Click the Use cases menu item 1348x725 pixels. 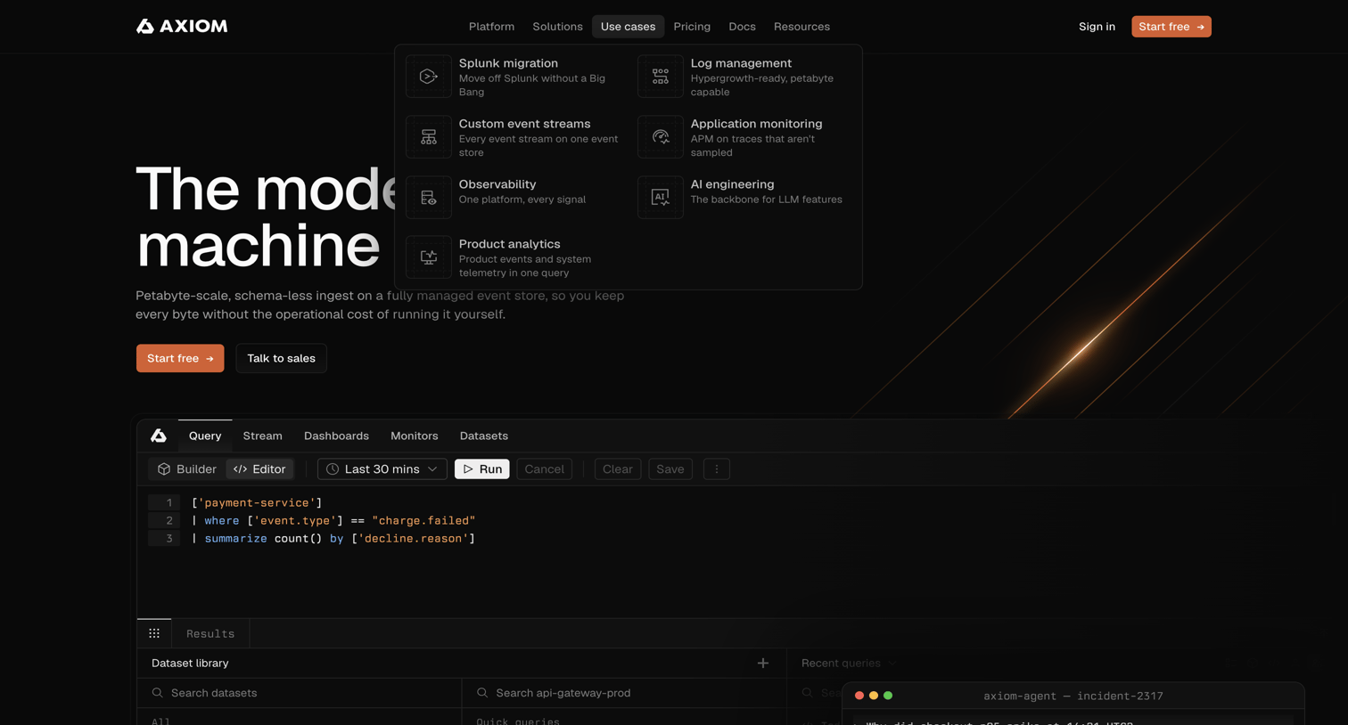628,27
